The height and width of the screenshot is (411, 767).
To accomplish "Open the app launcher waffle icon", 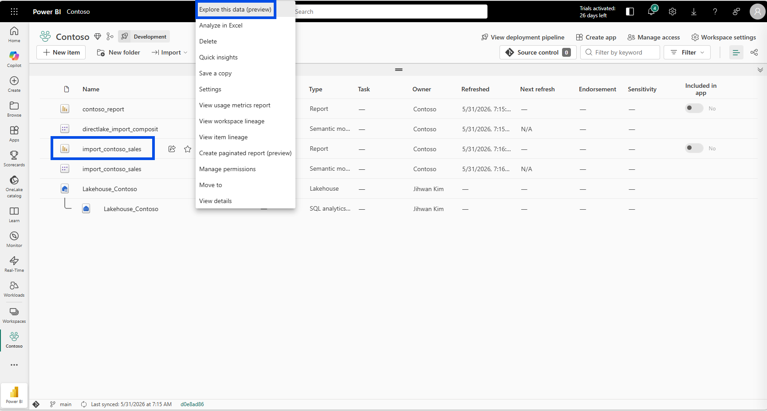I will click(x=14, y=12).
